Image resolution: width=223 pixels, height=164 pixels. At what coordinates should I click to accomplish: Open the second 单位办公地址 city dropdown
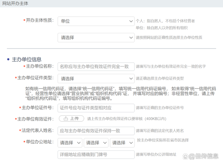pyautogui.click(x=96, y=143)
